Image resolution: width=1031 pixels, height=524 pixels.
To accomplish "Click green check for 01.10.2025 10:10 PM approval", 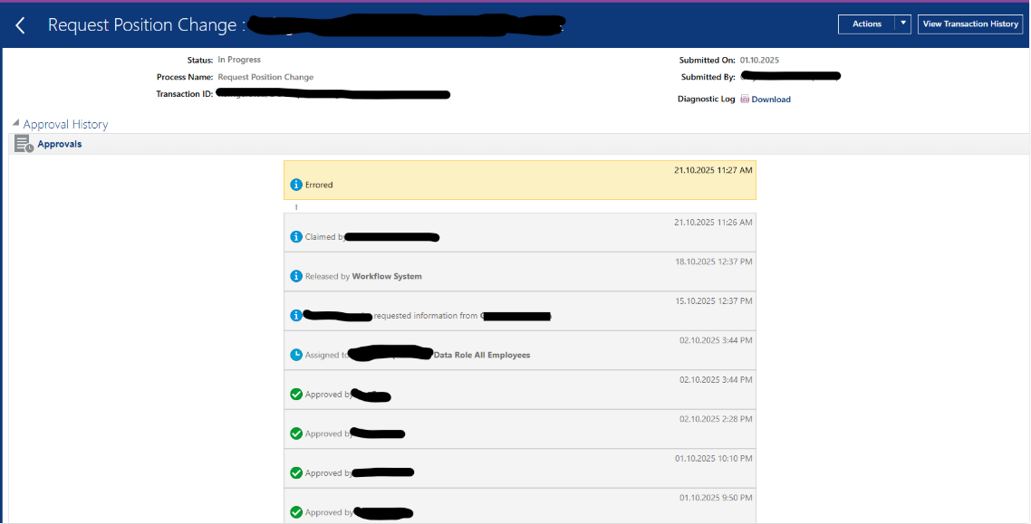I will [296, 472].
